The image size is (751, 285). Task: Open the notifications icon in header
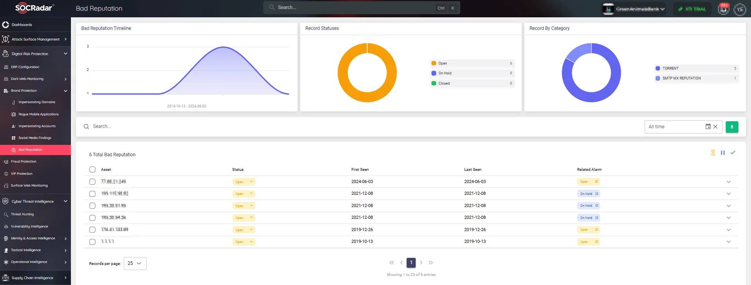pos(723,9)
